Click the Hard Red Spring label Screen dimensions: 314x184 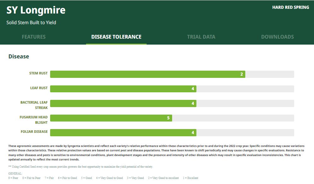click(291, 7)
